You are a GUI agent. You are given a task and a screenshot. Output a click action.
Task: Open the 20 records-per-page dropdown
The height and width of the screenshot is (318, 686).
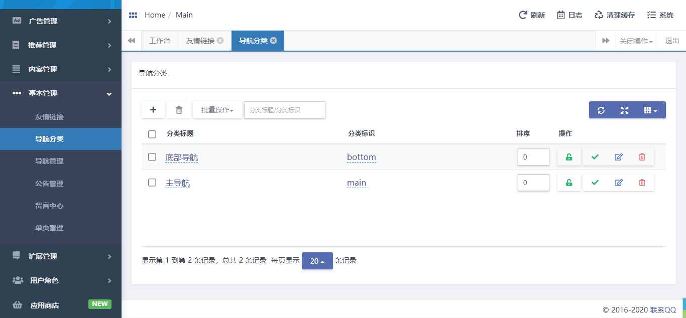[317, 261]
